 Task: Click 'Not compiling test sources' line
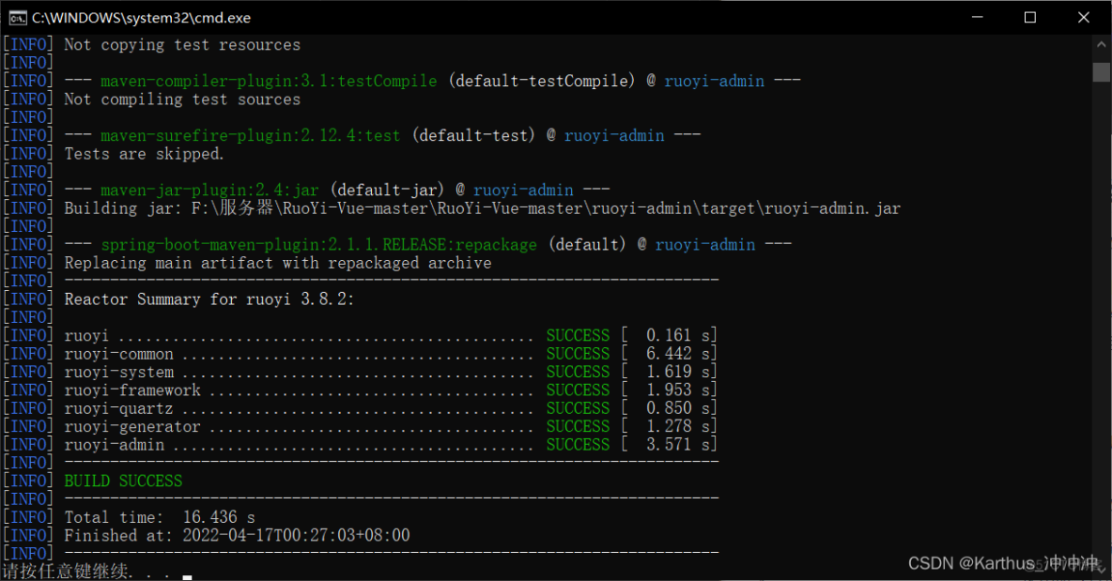[x=182, y=99]
